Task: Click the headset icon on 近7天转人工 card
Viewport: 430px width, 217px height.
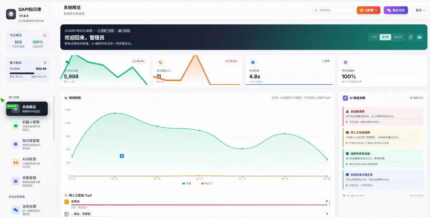Action: [160, 62]
